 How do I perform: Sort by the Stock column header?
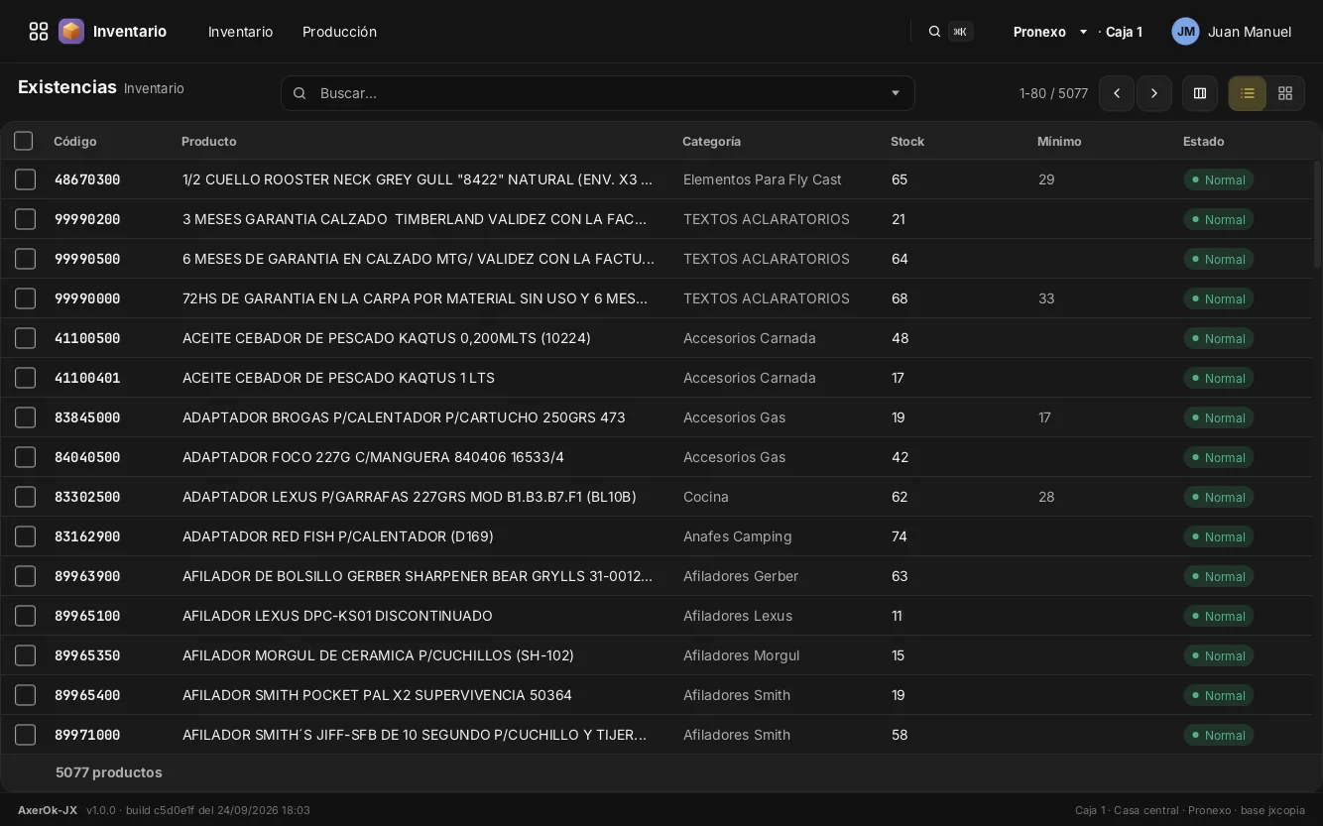pos(907,142)
